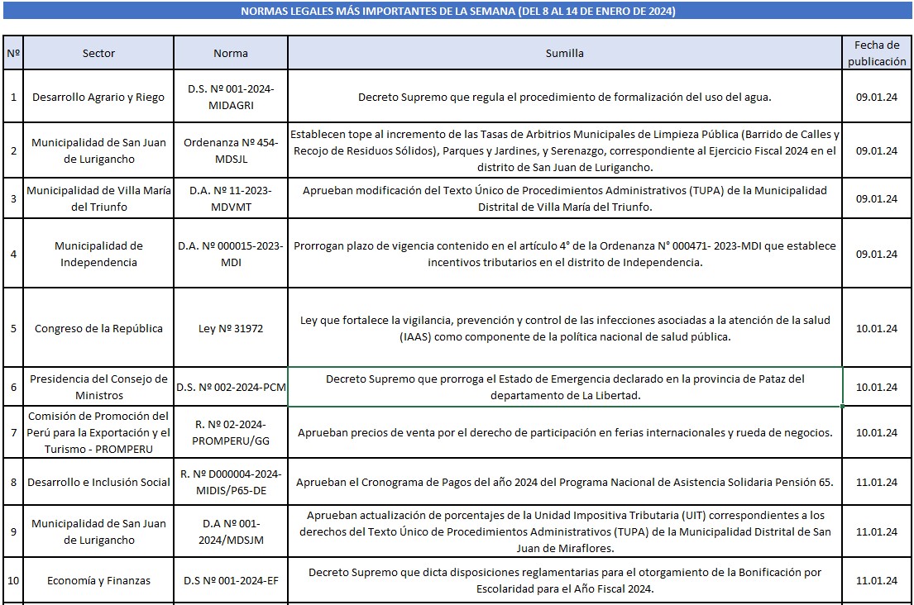Click the 'D.A Nº 001-2024/MDSJM' cell
Screen dimensions: 914x605
pos(230,531)
